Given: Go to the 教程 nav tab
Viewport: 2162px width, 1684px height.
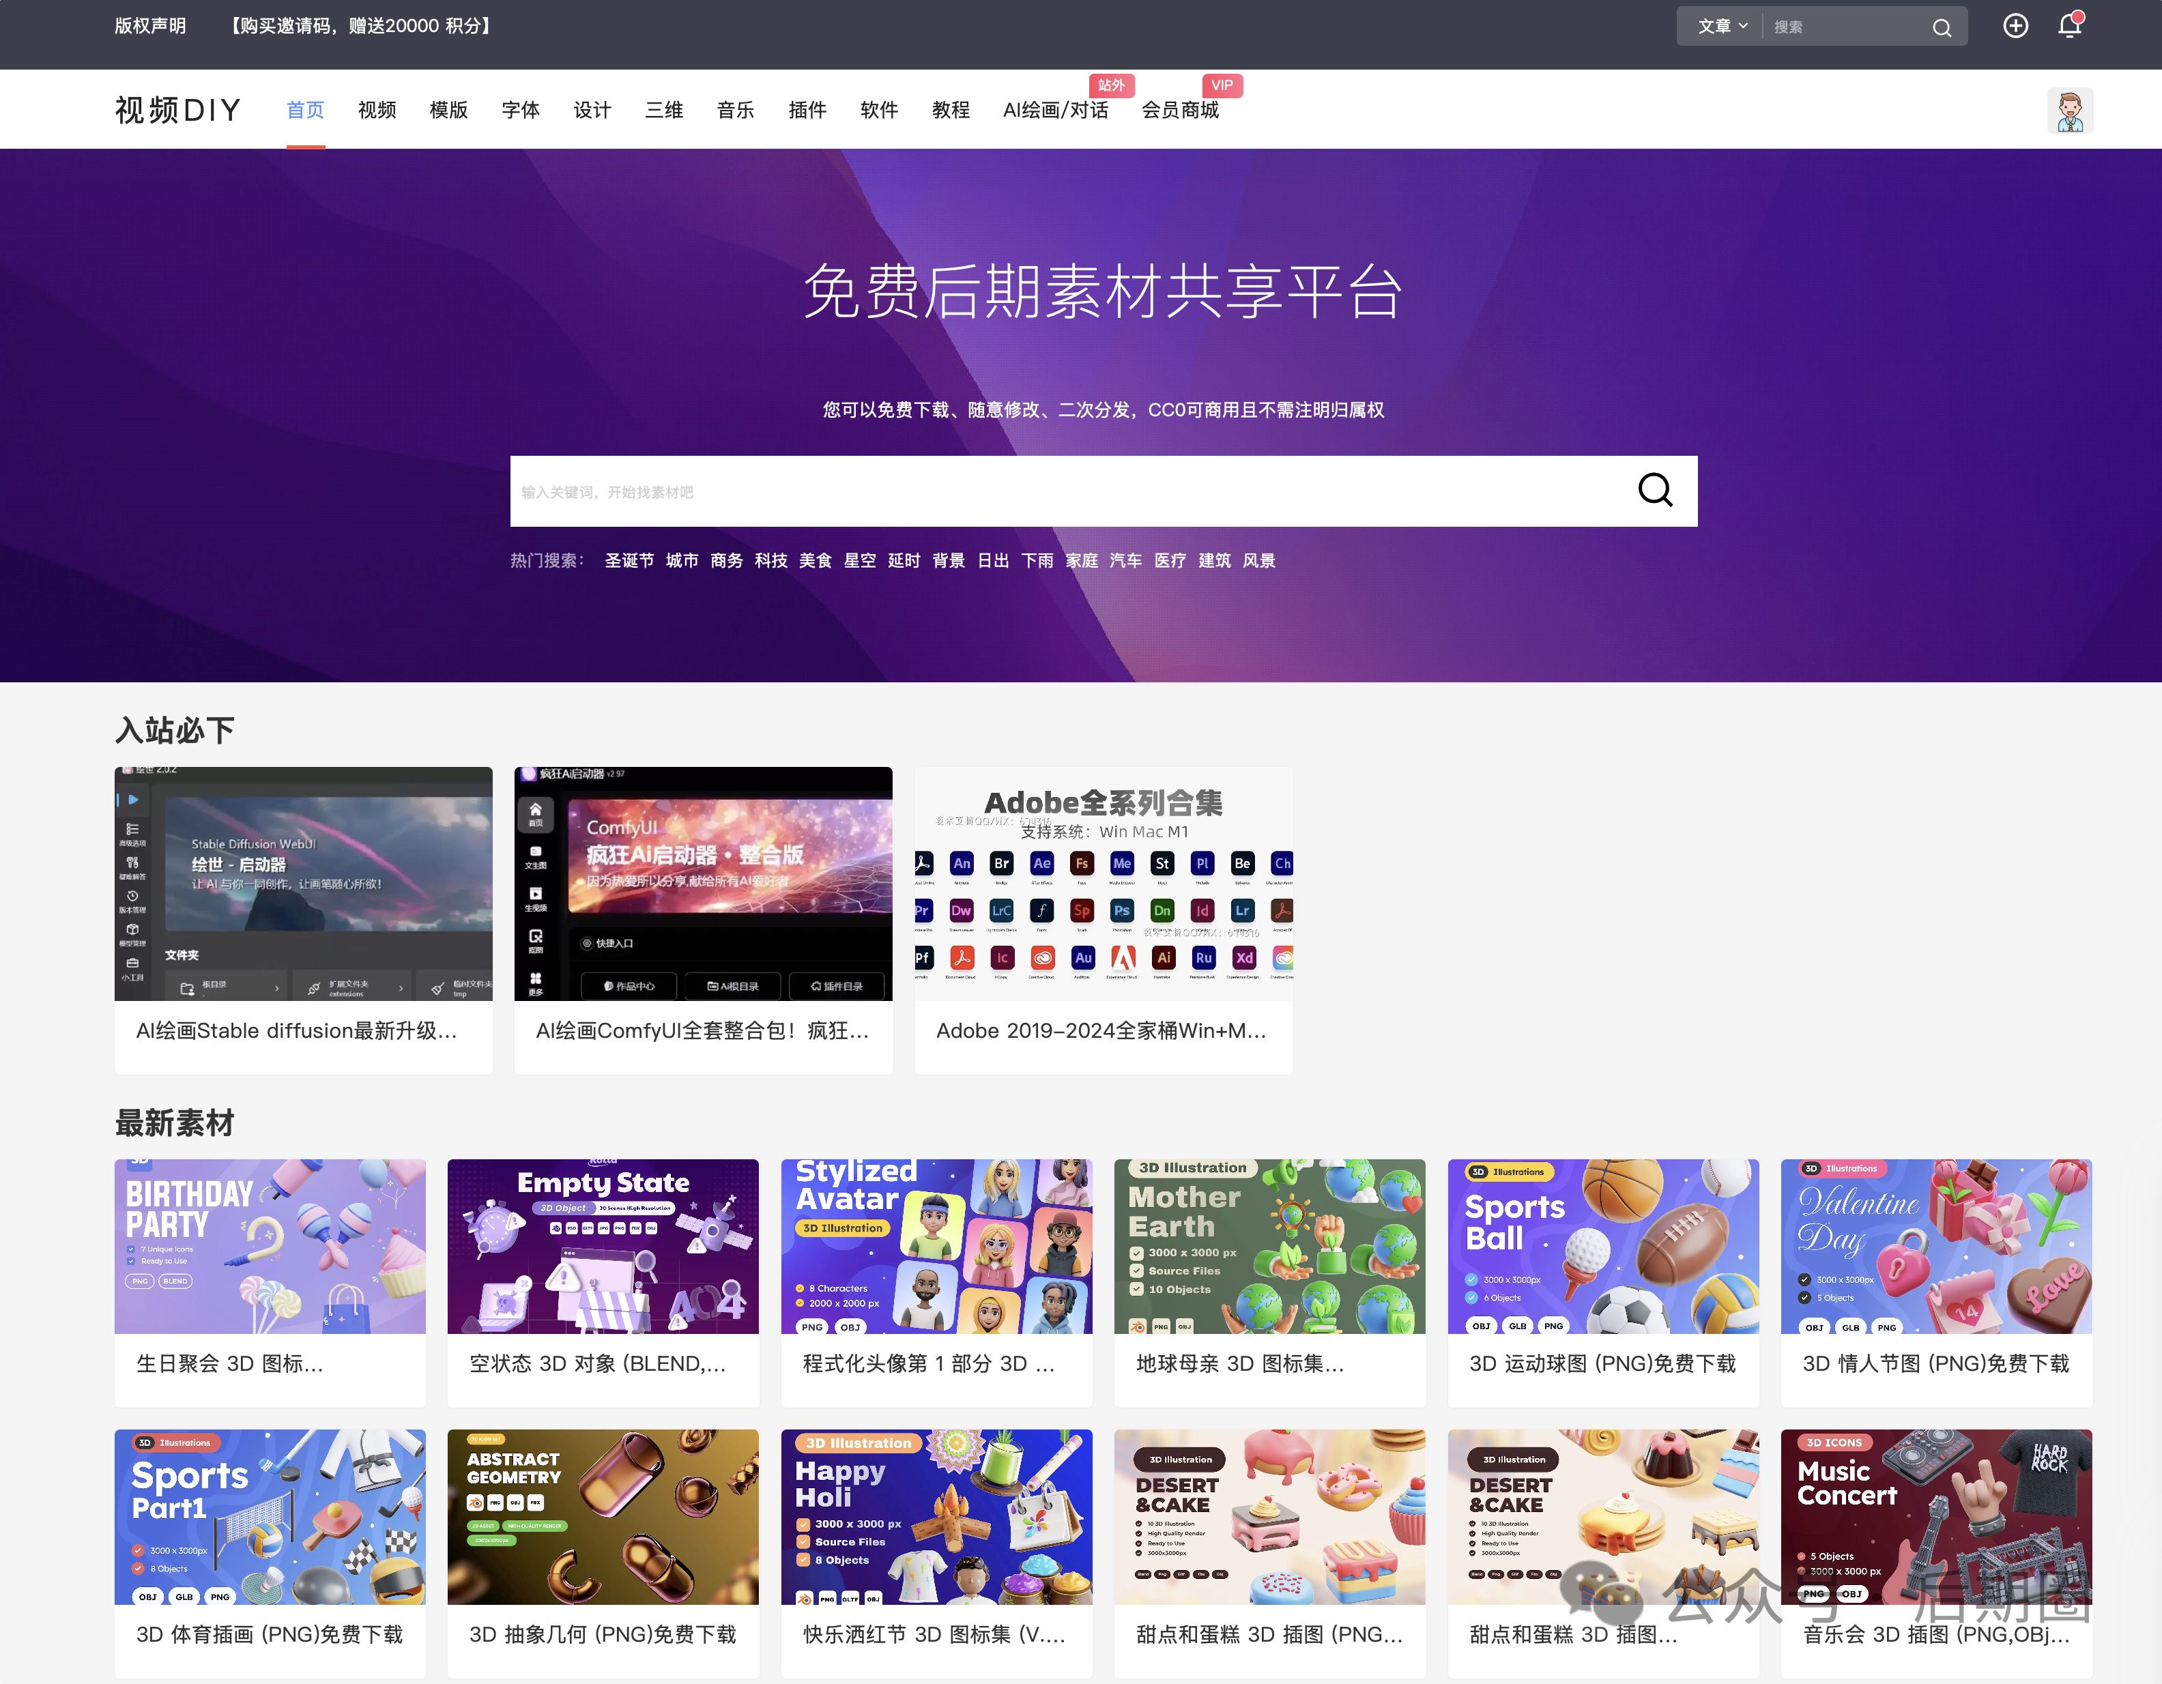Looking at the screenshot, I should [951, 110].
